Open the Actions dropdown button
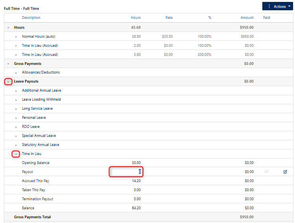Image resolution: width=295 pixels, height=223 pixels. point(278,6)
